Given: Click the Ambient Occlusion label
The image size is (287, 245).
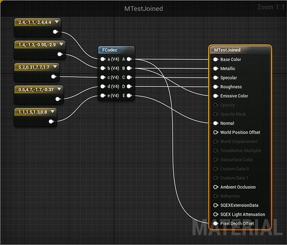Looking at the screenshot, I should [238, 187].
